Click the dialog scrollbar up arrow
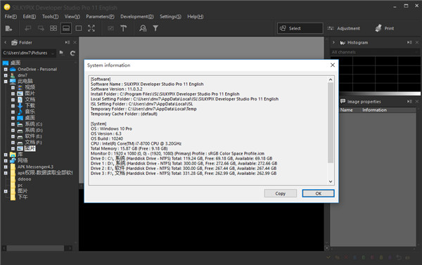The width and height of the screenshot is (422, 265). (331, 79)
